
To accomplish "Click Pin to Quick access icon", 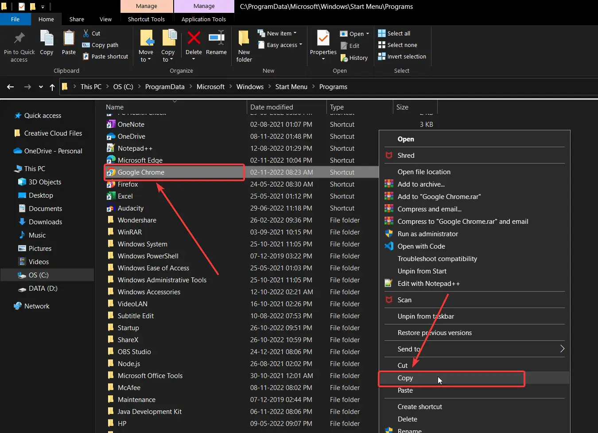I will 19,38.
